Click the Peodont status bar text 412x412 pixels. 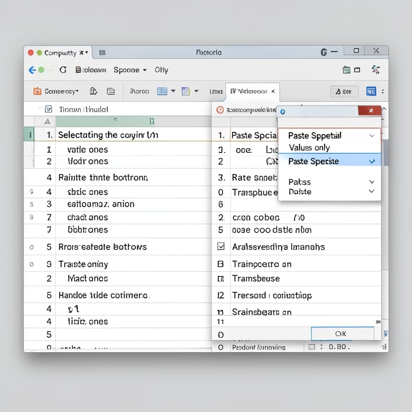coord(259,347)
